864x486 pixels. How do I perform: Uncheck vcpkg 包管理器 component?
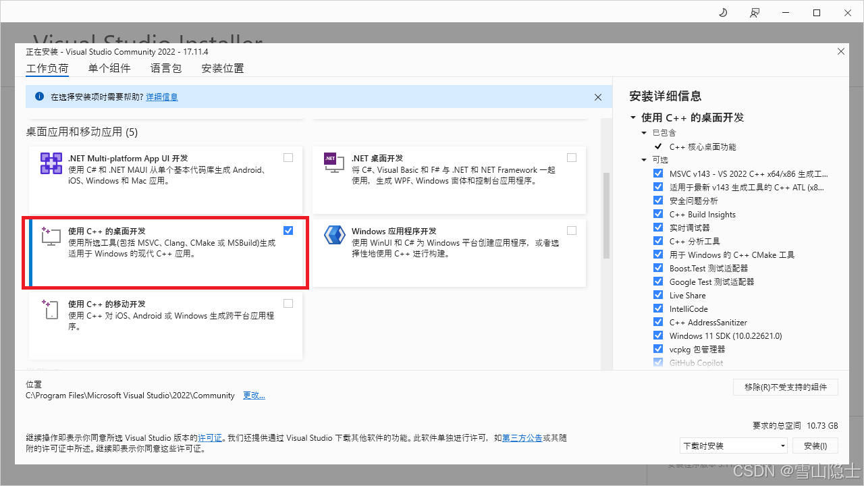tap(658, 349)
